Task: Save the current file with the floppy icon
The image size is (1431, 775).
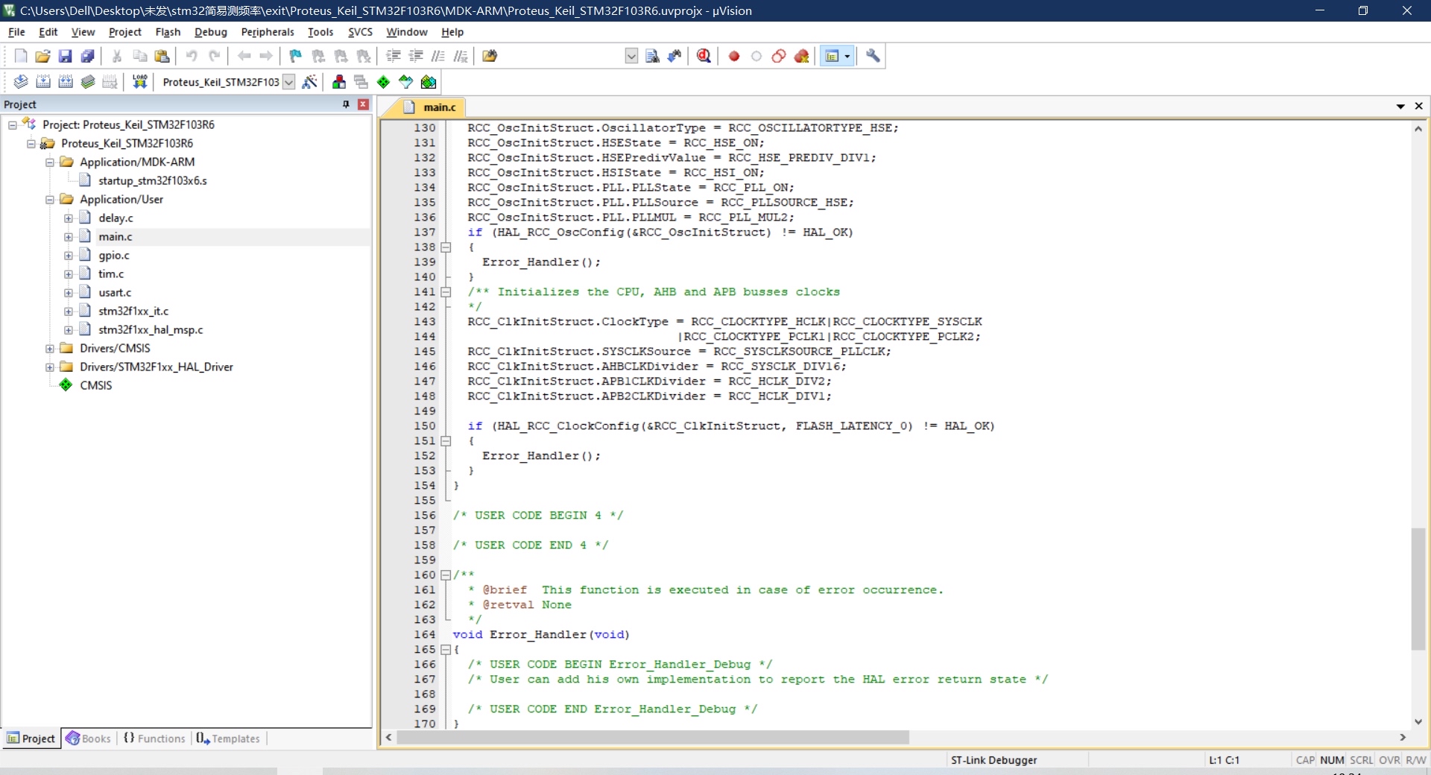Action: pyautogui.click(x=65, y=56)
